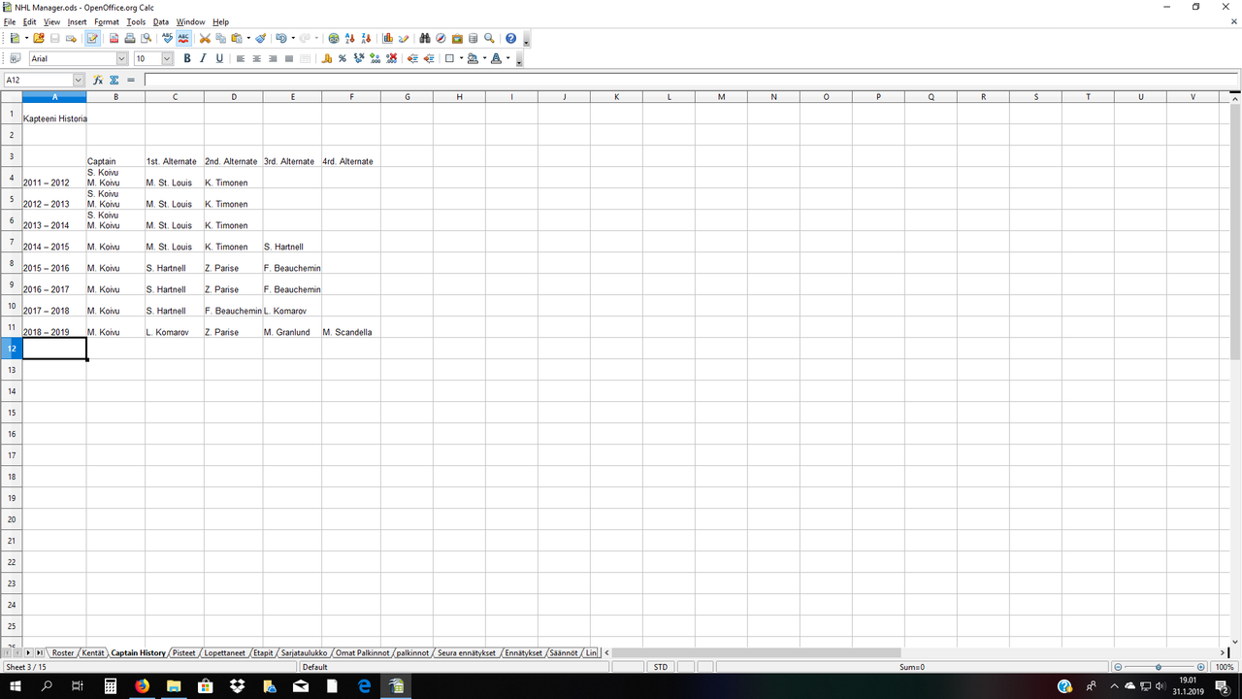Viewport: 1242px width, 699px height.
Task: Open Data Sources
Action: tap(473, 38)
